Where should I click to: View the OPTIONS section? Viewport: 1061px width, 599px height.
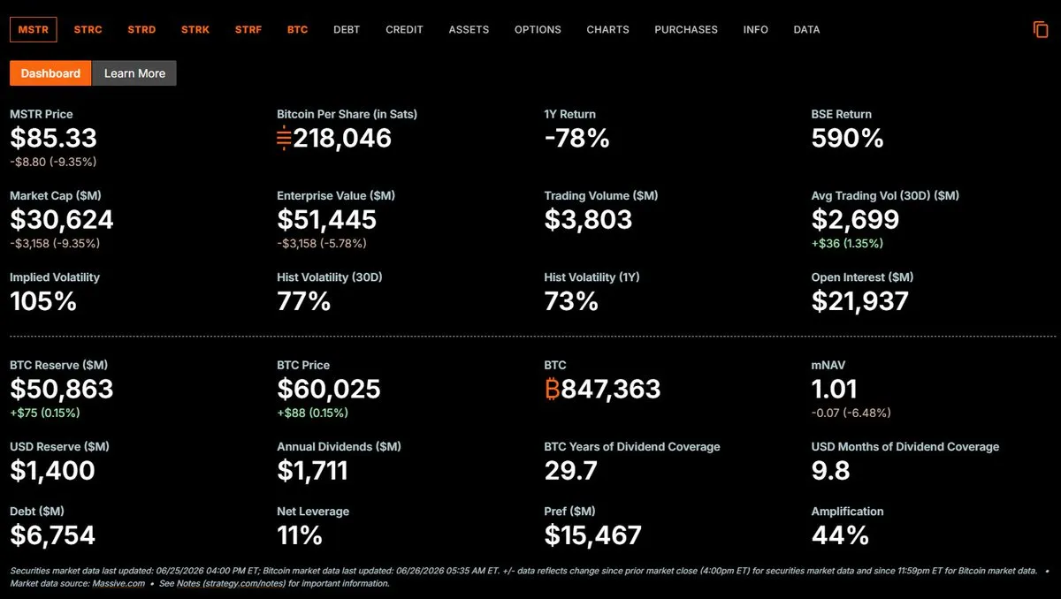(x=538, y=29)
